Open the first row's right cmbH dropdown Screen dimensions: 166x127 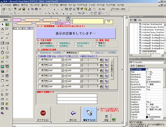click(x=81, y=60)
